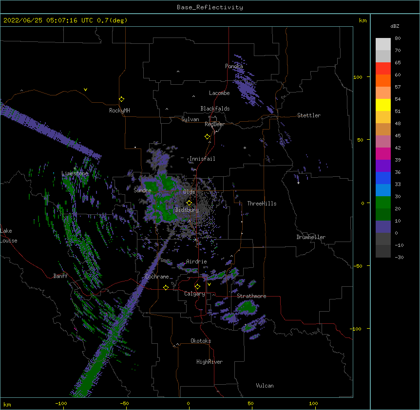
Task: Select the green 30 dBZ color swatch
Action: point(383,203)
